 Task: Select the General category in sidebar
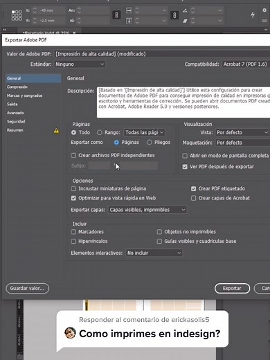coord(33,78)
